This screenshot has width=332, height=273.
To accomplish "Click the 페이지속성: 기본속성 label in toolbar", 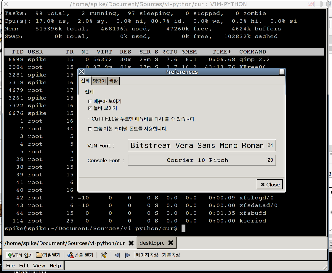I will 158,255.
